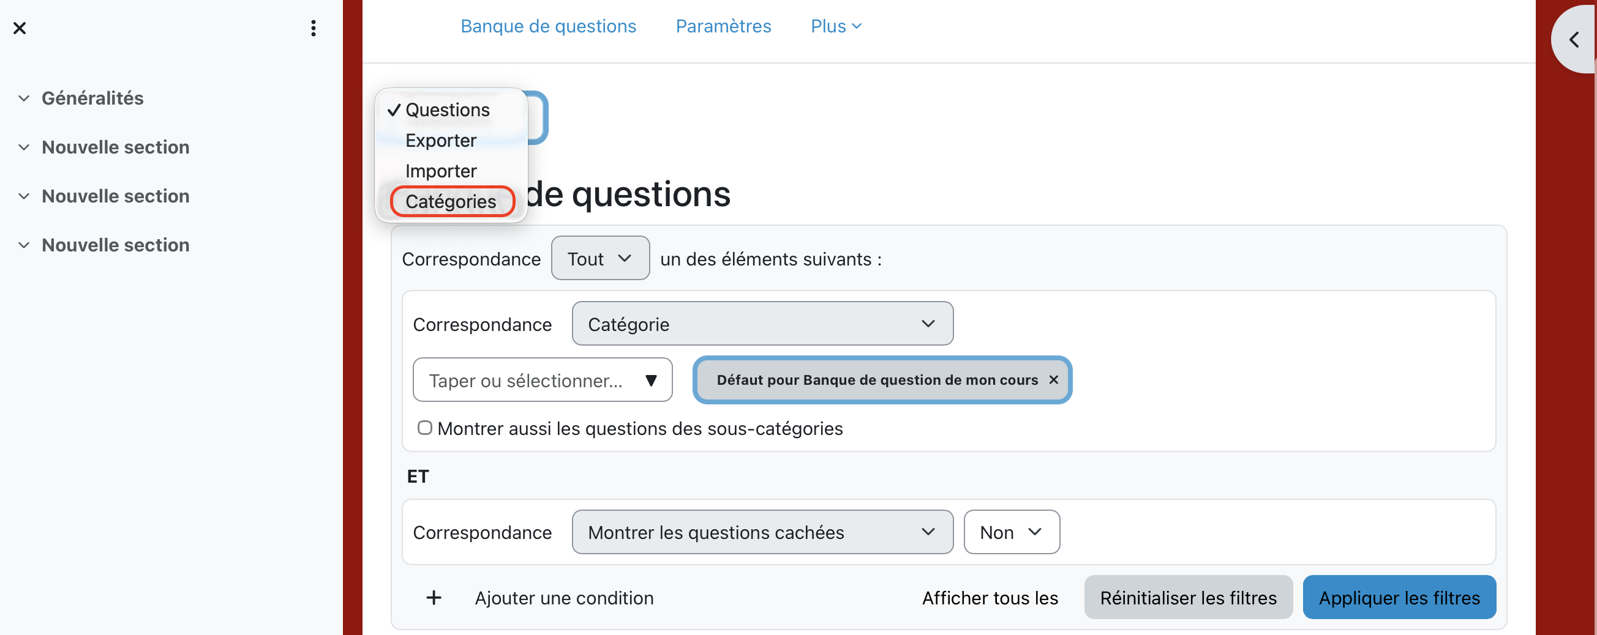Open the right block drawer arrow
Image resolution: width=1597 pixels, height=635 pixels.
(1574, 40)
